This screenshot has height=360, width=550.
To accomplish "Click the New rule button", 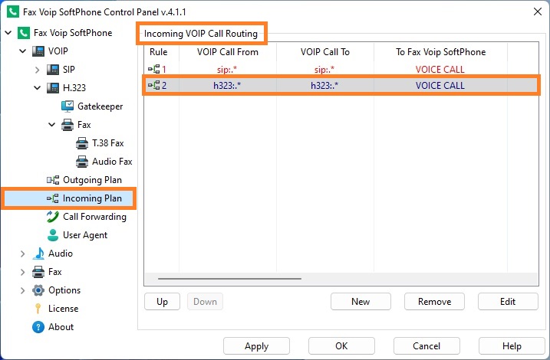I will (x=361, y=302).
